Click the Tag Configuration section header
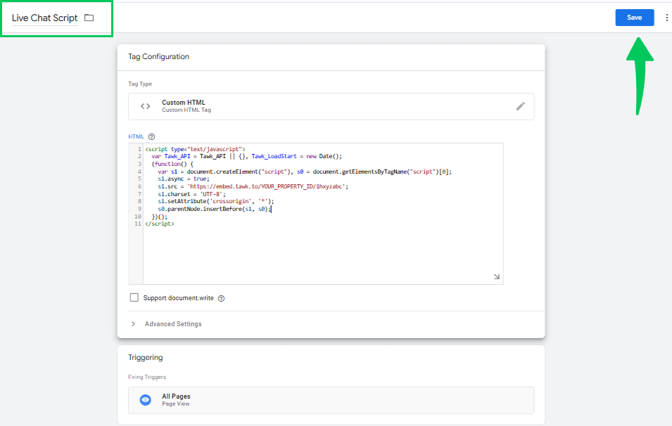Screen dimensions: 672x426 (x=158, y=56)
